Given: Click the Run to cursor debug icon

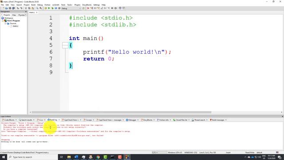Looking at the screenshot, I should click(92, 8).
